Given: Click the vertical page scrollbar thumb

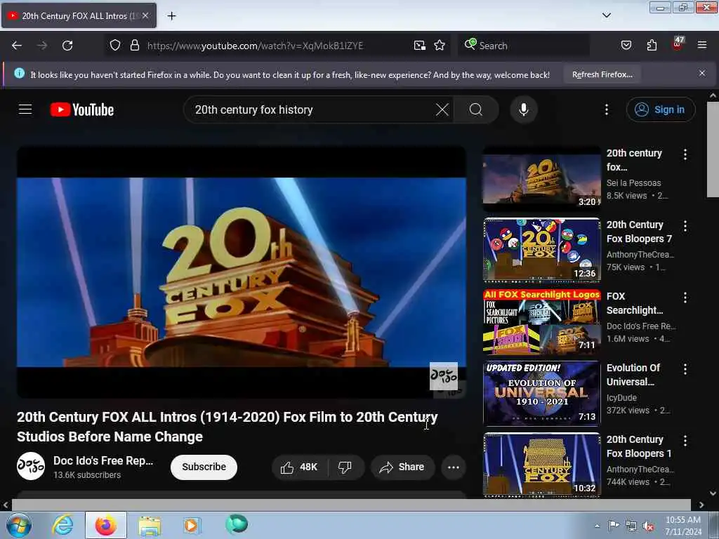Looking at the screenshot, I should 713,149.
